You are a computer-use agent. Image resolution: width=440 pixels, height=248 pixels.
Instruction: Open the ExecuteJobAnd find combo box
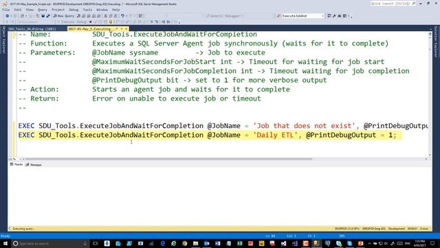point(302,16)
